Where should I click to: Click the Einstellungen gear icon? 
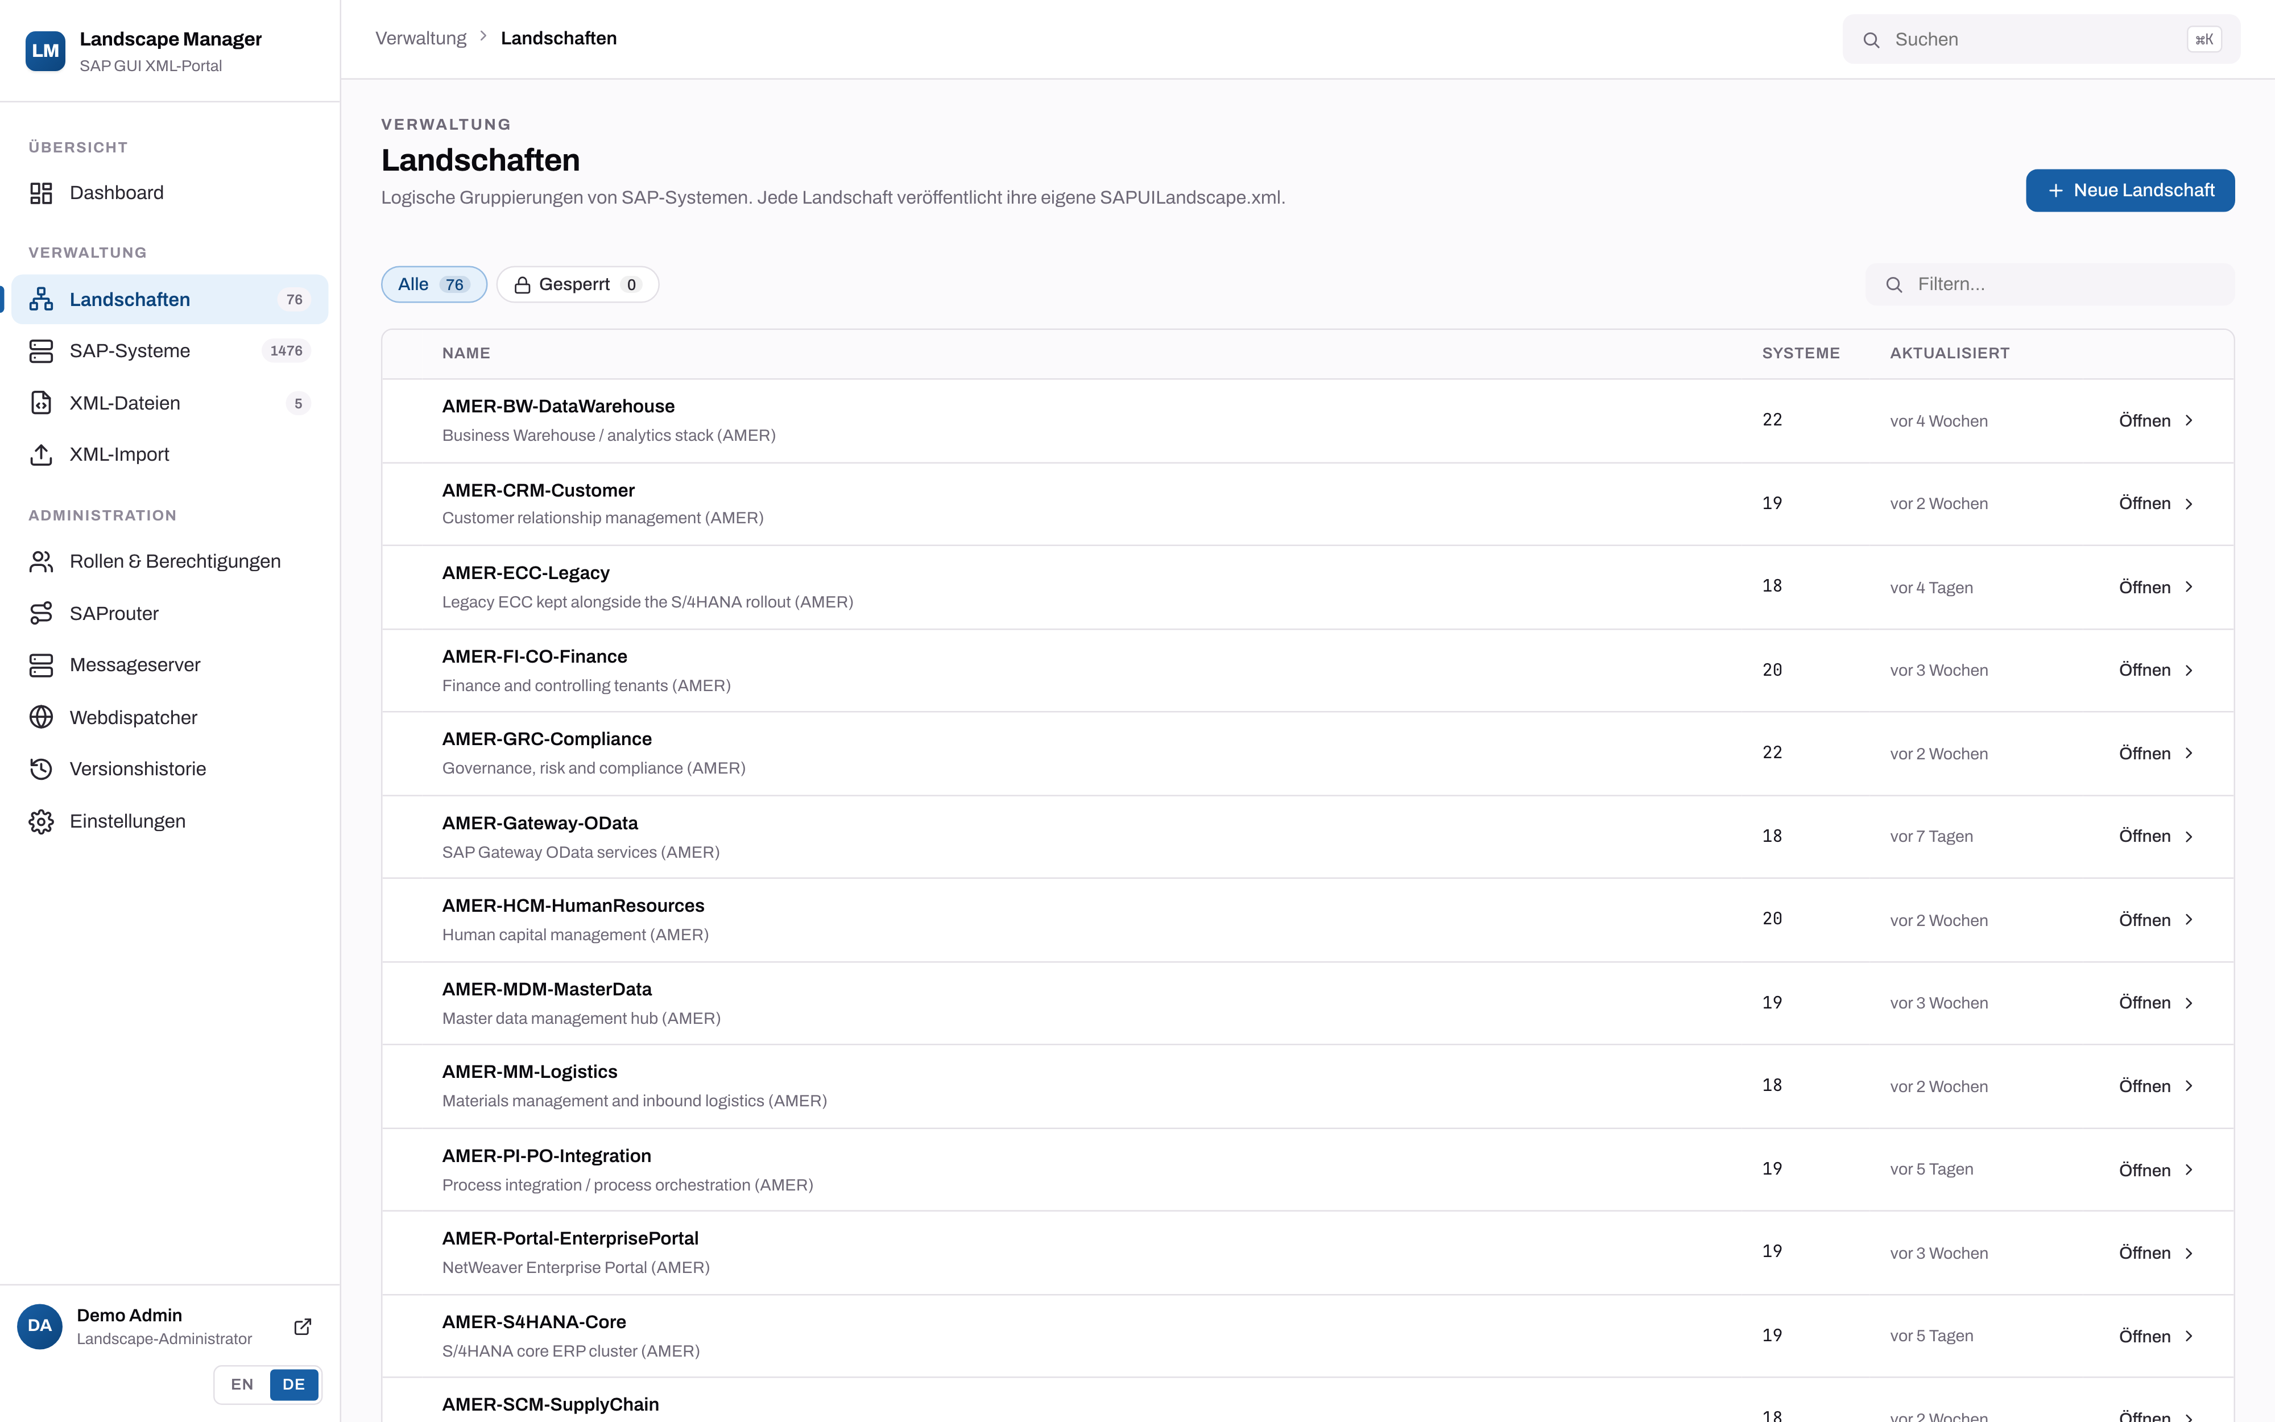click(42, 821)
